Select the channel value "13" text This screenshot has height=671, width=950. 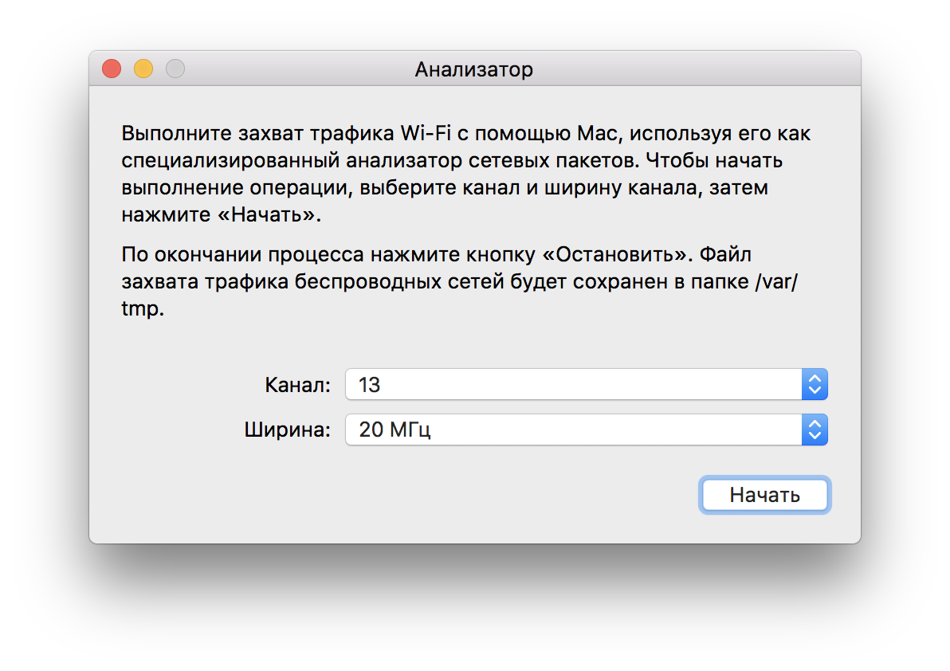370,386
